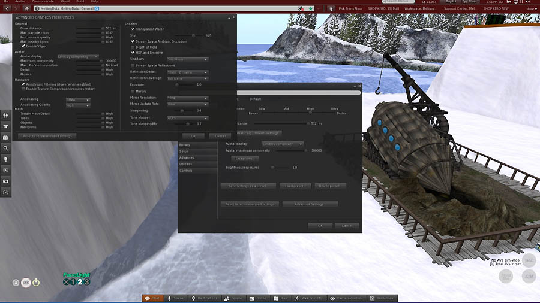Open Destinations from the bottom toolbar
Viewport: 540px width, 303px height.
(205, 299)
